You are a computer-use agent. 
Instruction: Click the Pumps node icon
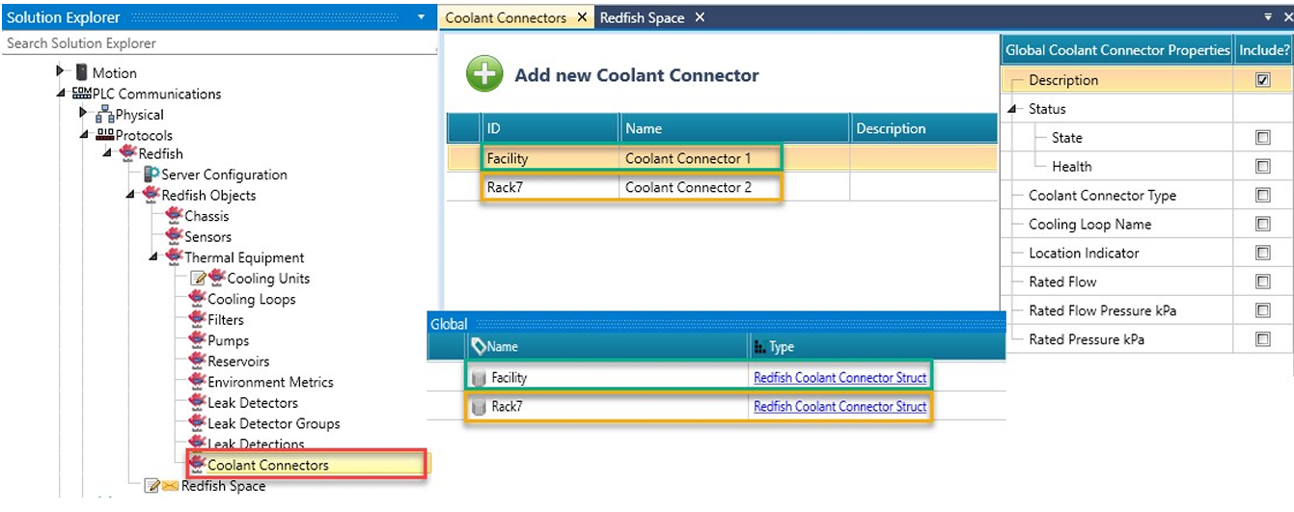click(198, 340)
